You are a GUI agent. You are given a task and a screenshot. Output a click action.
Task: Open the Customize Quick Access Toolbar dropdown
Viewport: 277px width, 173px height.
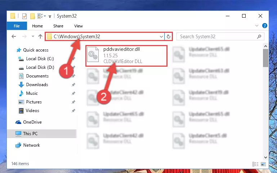pyautogui.click(x=50, y=17)
